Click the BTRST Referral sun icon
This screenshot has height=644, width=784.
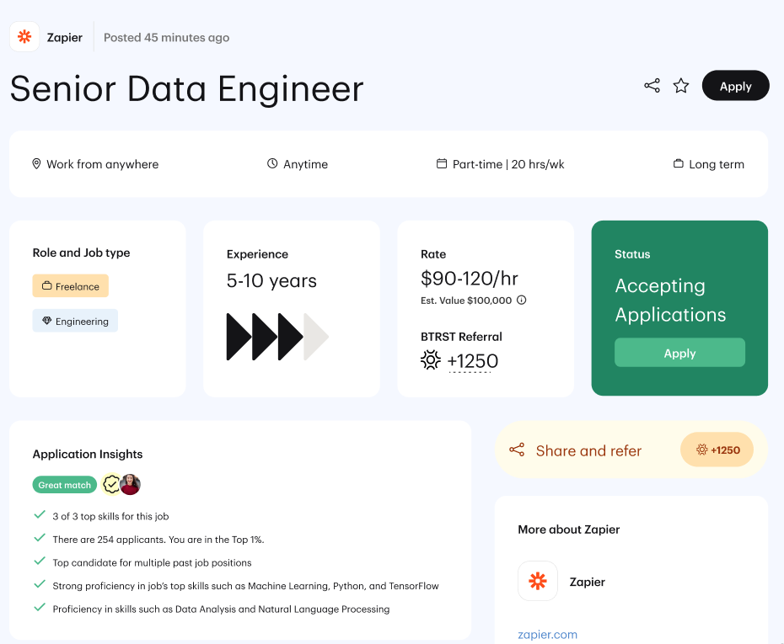point(430,360)
